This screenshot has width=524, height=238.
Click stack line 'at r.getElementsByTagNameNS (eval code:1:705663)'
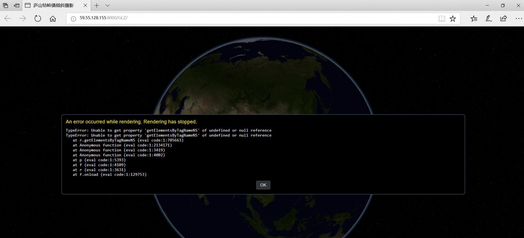click(x=128, y=140)
